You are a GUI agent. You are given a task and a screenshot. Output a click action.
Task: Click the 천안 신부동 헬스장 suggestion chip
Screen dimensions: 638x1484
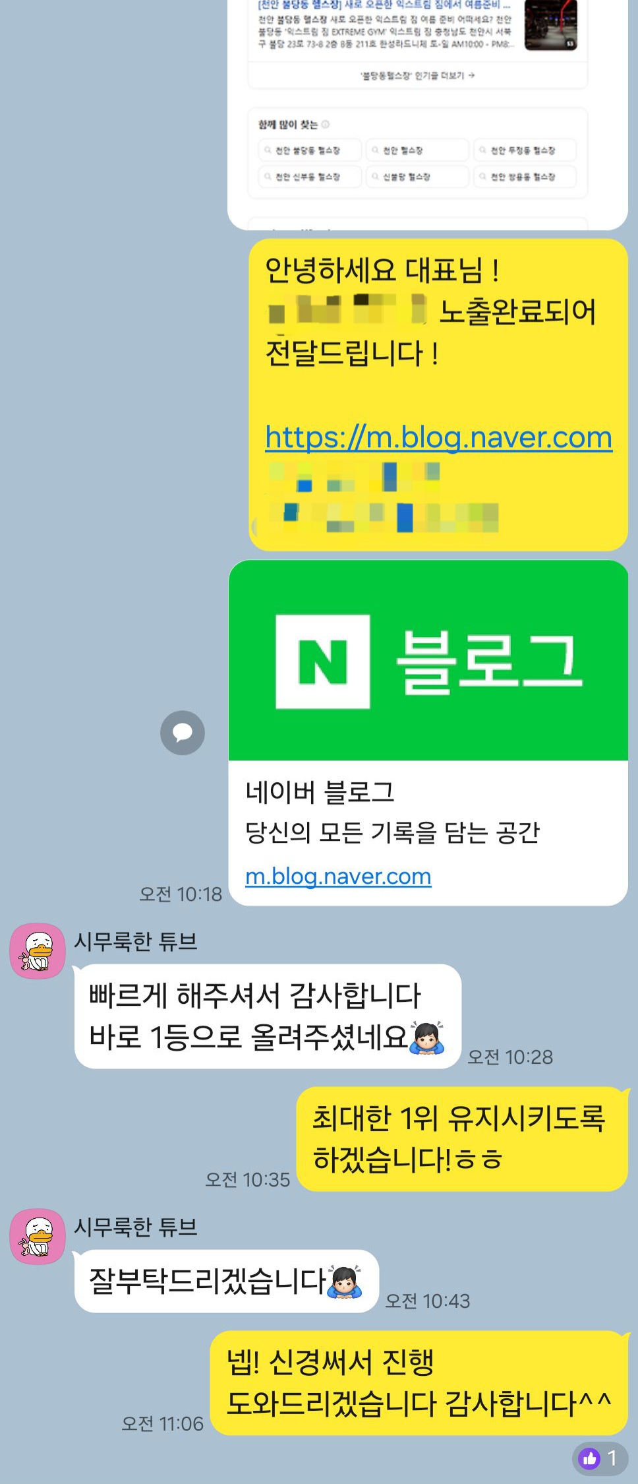[309, 177]
